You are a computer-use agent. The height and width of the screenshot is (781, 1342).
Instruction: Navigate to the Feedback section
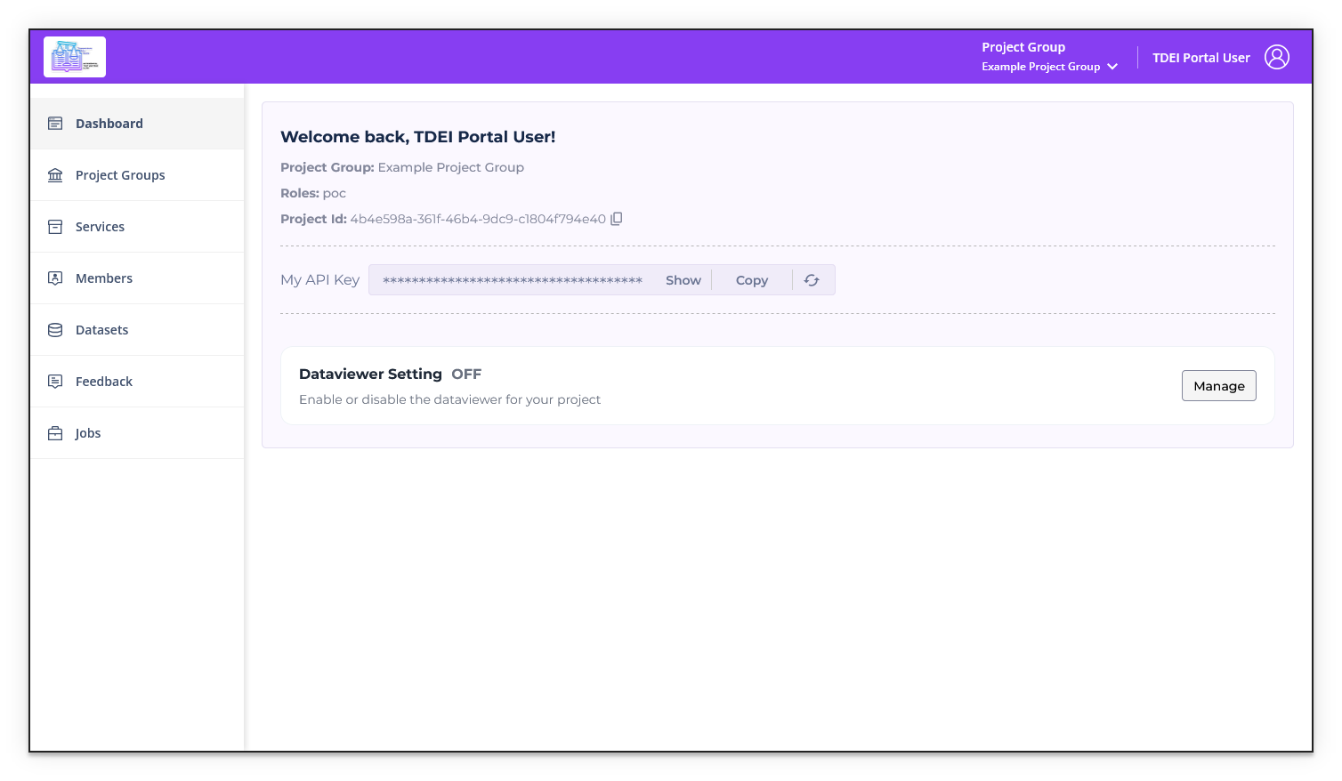(x=103, y=381)
